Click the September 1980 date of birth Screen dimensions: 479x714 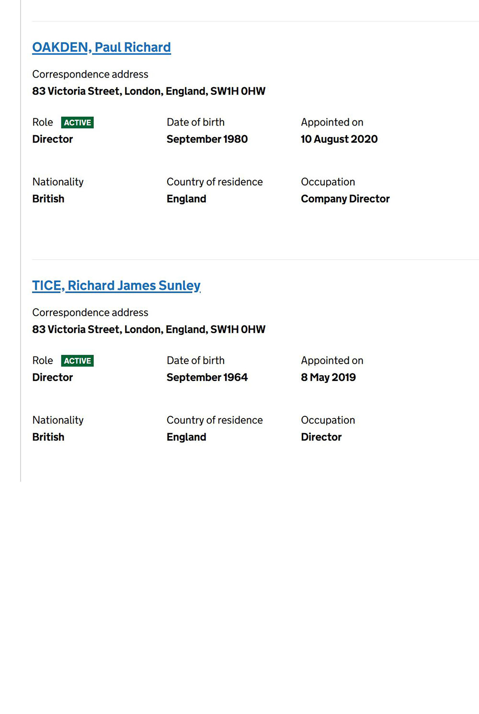click(207, 139)
